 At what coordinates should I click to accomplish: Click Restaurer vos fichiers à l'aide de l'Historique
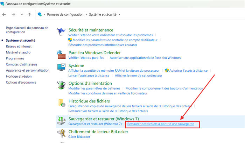coord(108,111)
